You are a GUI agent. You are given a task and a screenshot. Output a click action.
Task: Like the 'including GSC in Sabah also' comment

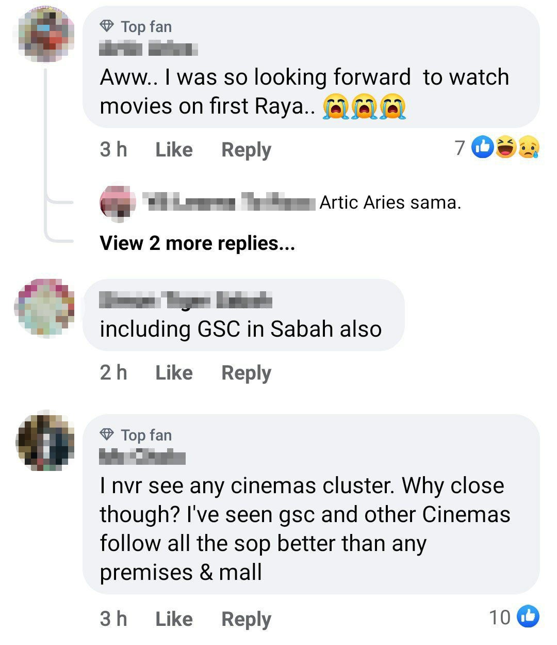(x=173, y=372)
